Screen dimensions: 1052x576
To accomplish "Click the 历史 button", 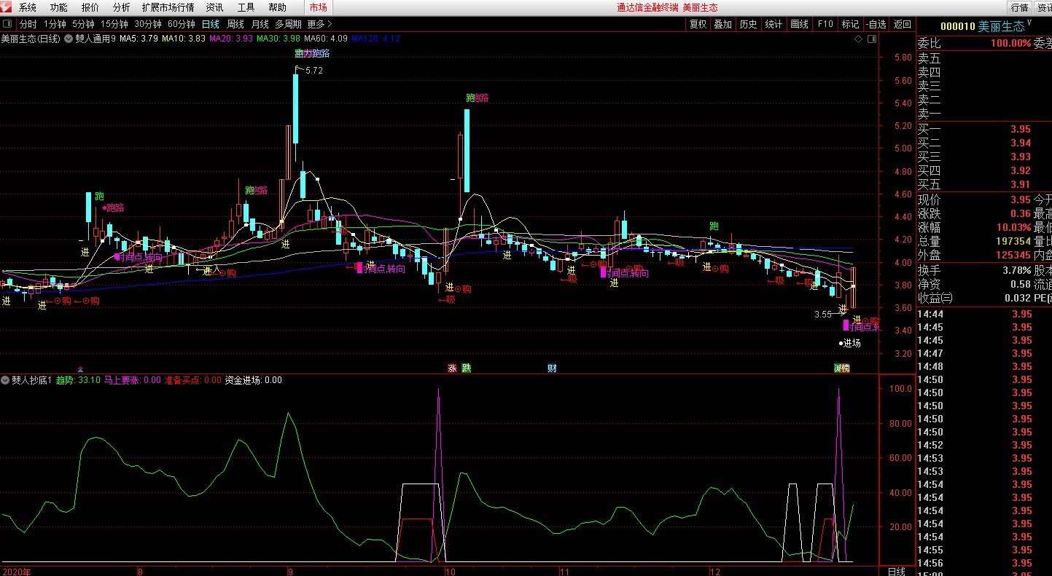I will pos(749,24).
